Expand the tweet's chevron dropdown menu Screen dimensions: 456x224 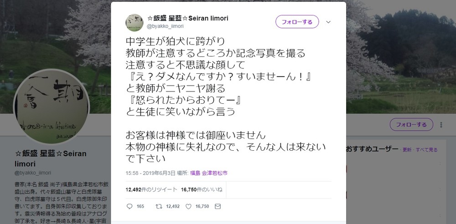[328, 22]
